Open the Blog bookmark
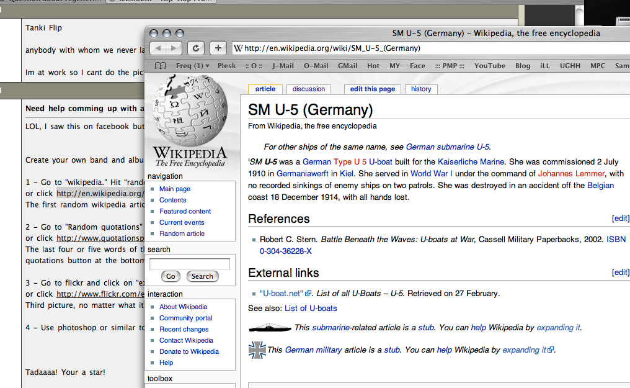630x388 pixels. 523,66
